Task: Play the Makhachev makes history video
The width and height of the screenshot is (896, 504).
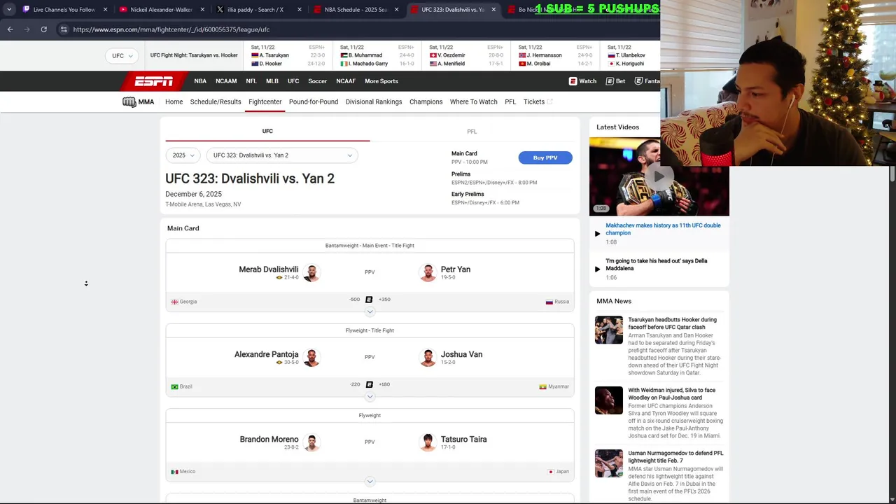Action: point(597,233)
